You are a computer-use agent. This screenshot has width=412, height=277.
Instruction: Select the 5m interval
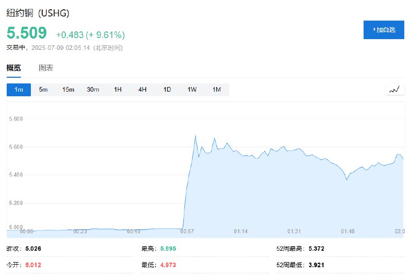[x=43, y=90]
